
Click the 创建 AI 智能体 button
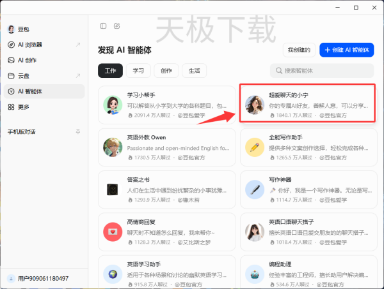pyautogui.click(x=346, y=50)
